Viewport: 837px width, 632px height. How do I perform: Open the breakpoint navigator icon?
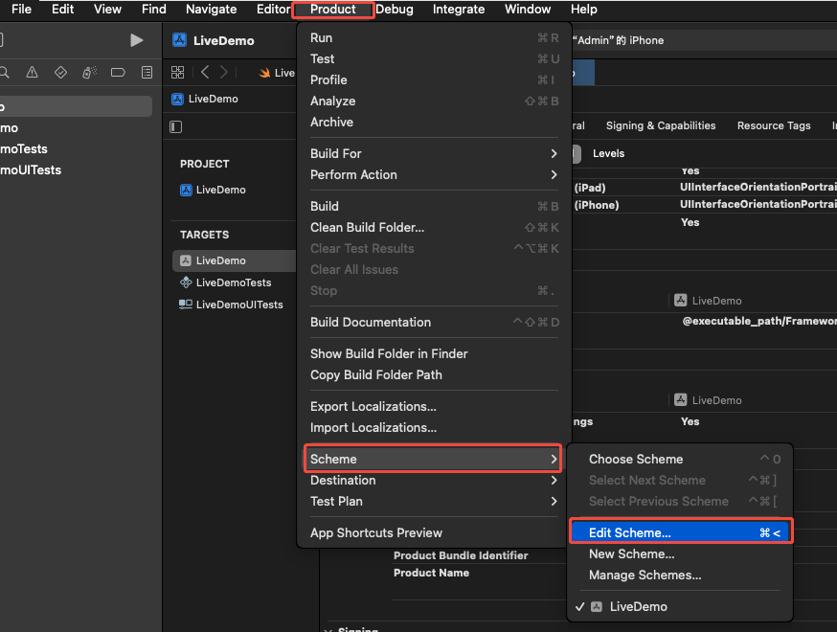pos(118,72)
